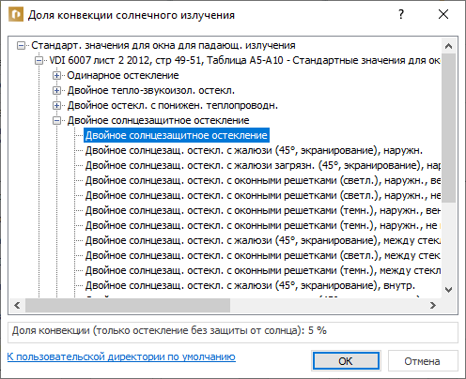The image size is (466, 379).
Task: Expand Двойное остекл. с понижен. теплопроводн.
Action: 56,106
